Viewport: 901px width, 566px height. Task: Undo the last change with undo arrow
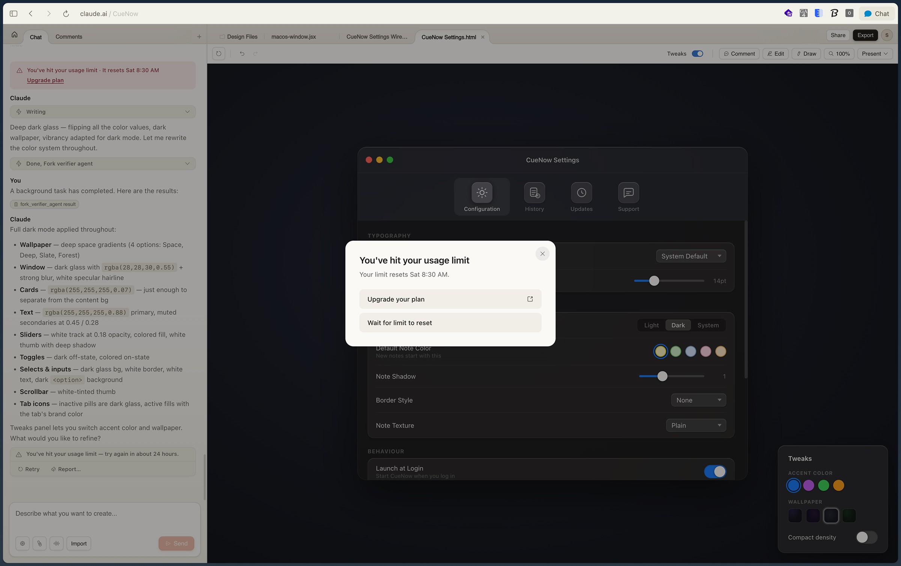pos(242,54)
